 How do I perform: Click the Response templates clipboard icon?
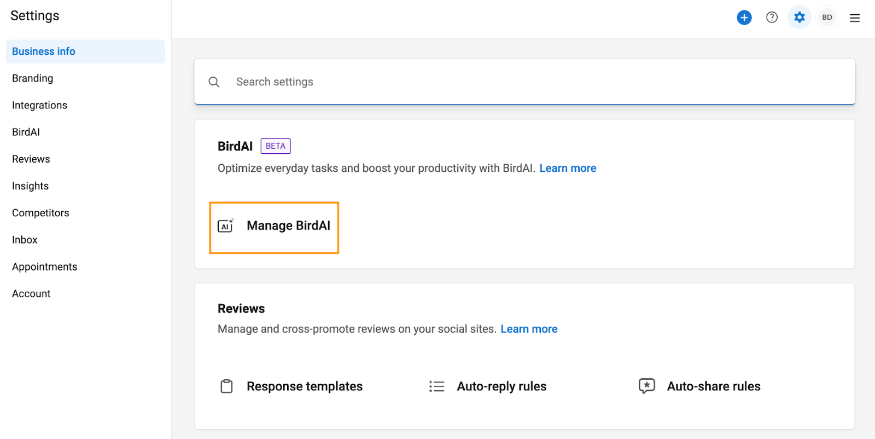[x=226, y=386]
